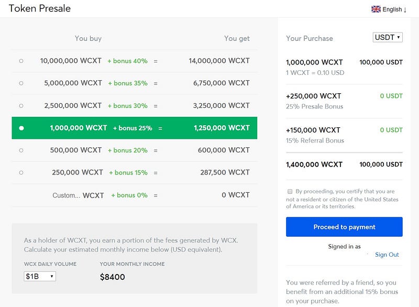Viewport: 419px width, 307px height.
Task: Click the 600,000 WCXT you-get amount
Action: (x=224, y=150)
